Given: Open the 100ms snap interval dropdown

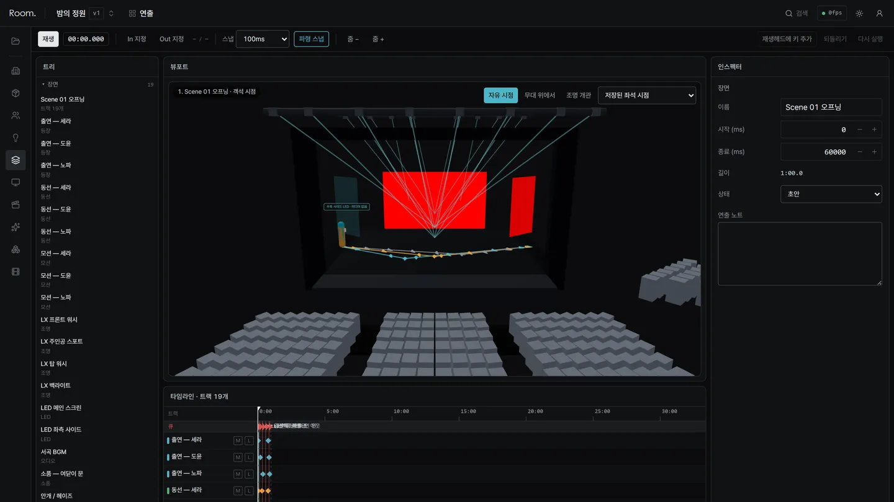Looking at the screenshot, I should [263, 39].
